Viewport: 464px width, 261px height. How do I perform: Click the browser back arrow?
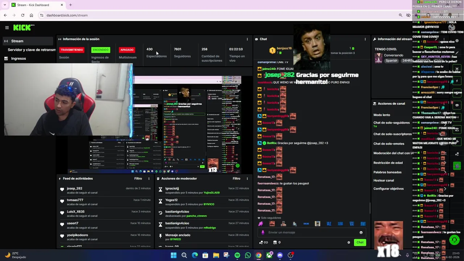coord(5,15)
